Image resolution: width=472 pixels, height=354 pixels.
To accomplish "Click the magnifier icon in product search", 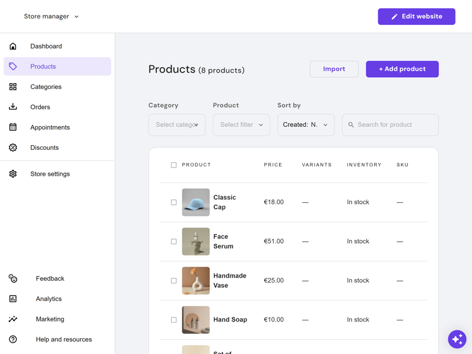I will [350, 124].
